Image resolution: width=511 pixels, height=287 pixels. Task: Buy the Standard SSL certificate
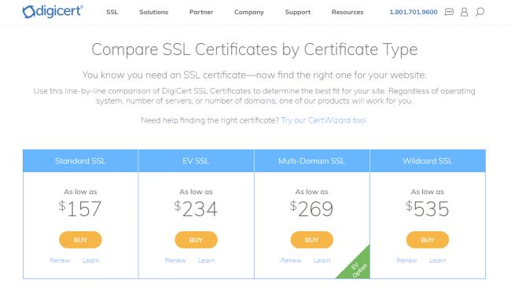tap(80, 240)
